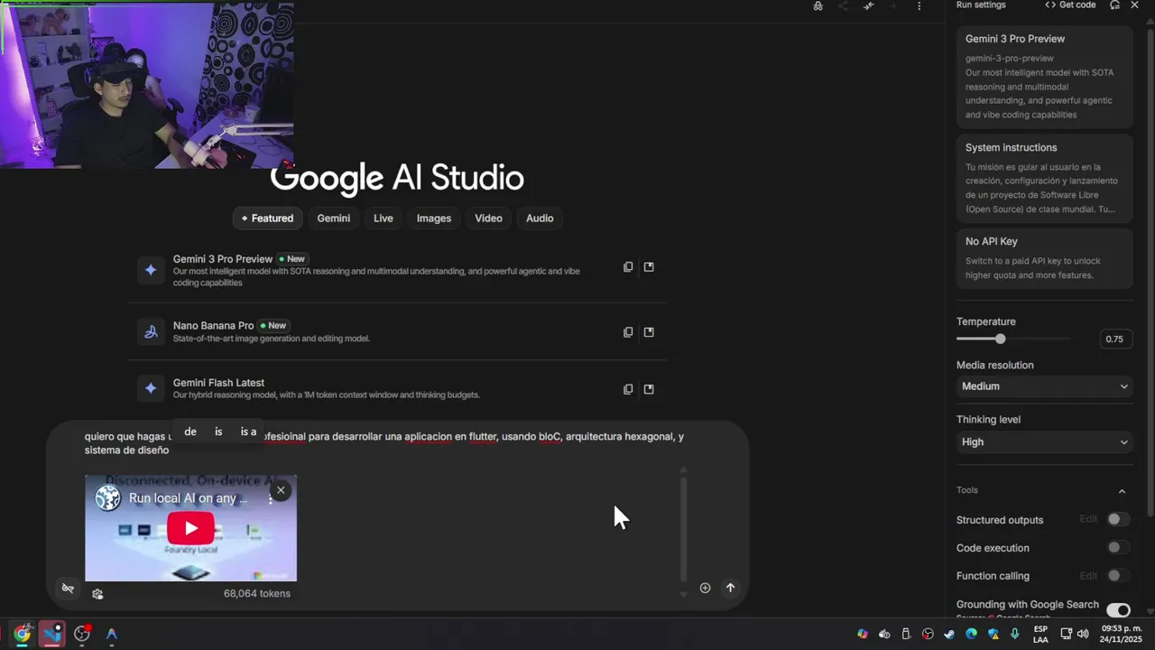Image resolution: width=1155 pixels, height=650 pixels.
Task: Open Gemini 3 Pro Preview details icon
Action: (649, 267)
